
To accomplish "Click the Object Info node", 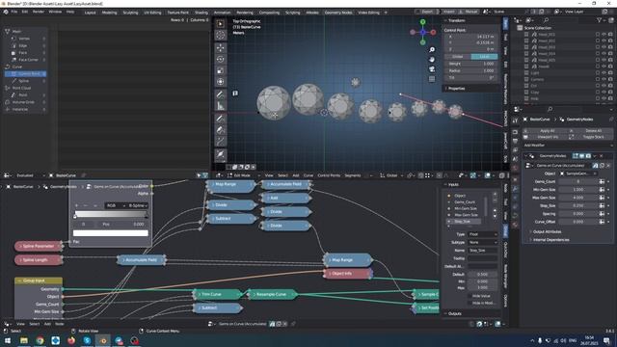I will (x=347, y=274).
